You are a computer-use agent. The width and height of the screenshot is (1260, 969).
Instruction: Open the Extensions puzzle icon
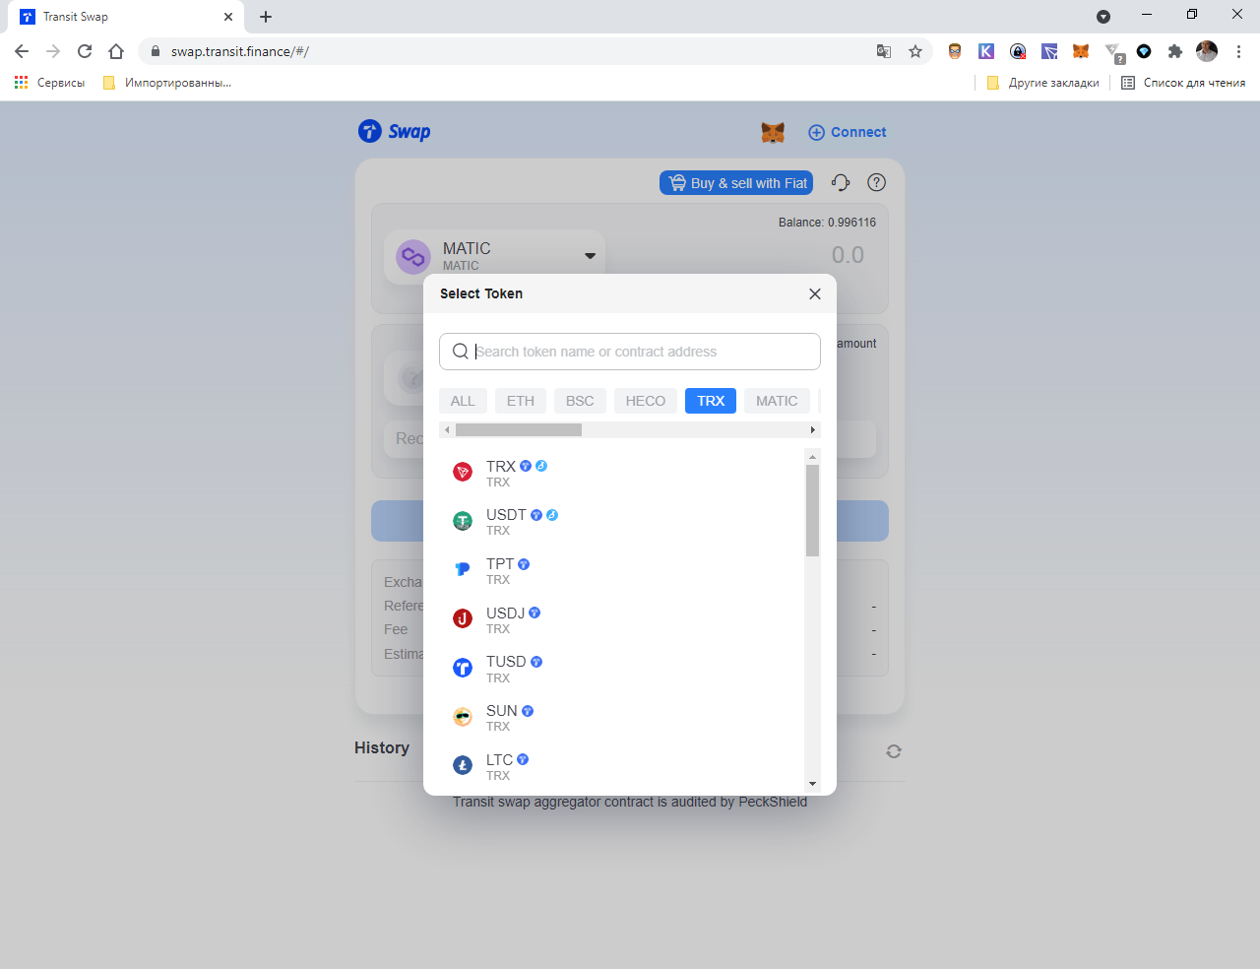click(x=1174, y=51)
